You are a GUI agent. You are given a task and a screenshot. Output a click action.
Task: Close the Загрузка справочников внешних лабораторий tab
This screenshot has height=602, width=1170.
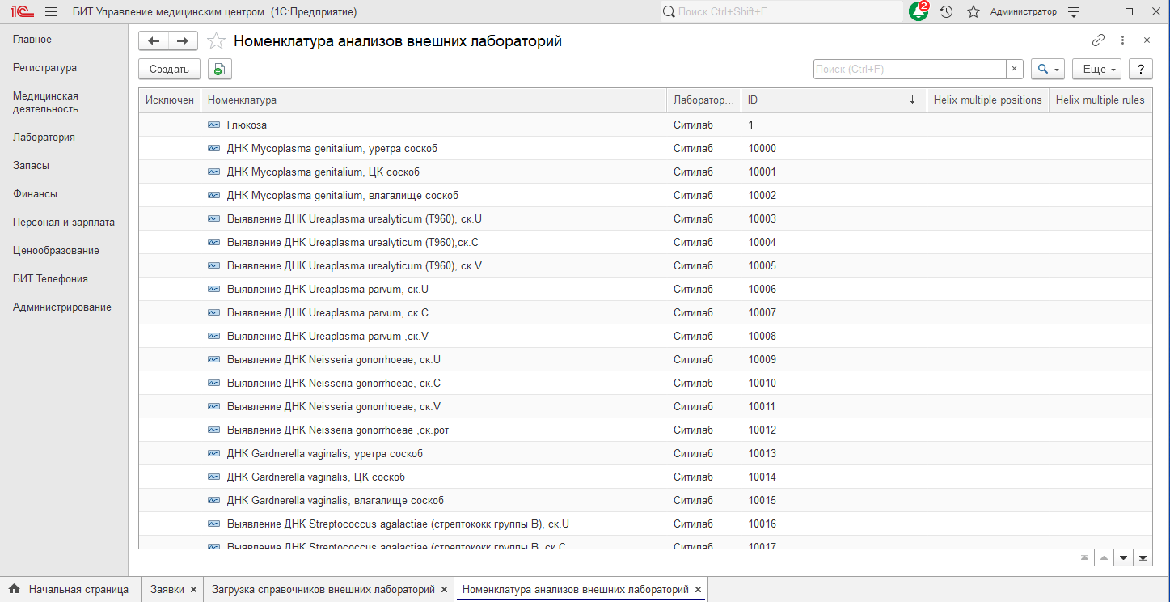(444, 590)
